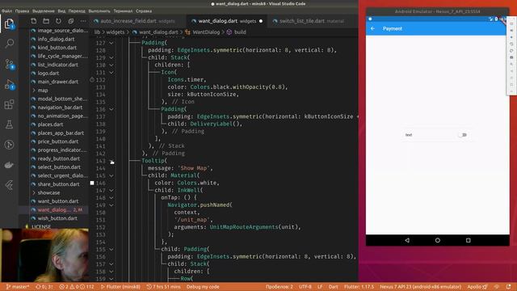Click the 7 hrs 51 mins timer
Image resolution: width=517 pixels, height=291 pixels.
coord(164,287)
